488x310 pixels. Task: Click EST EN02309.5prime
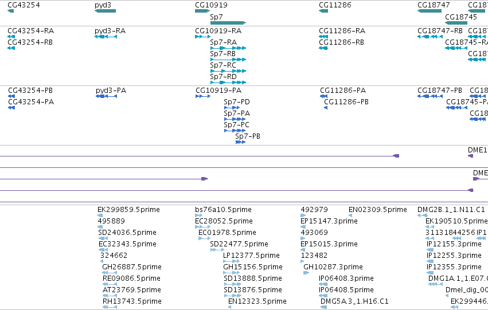(378, 210)
